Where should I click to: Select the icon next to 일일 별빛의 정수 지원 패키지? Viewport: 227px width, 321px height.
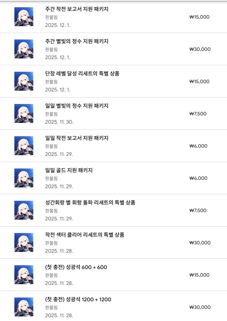point(23,113)
